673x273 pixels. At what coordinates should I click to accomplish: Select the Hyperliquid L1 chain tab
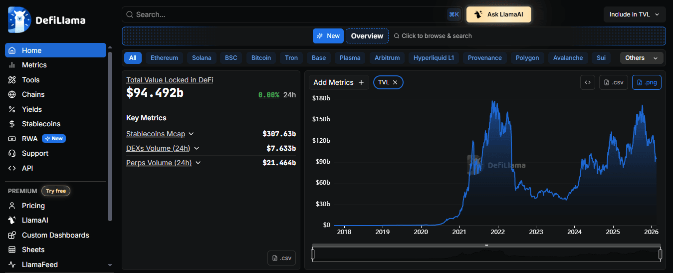pyautogui.click(x=434, y=58)
